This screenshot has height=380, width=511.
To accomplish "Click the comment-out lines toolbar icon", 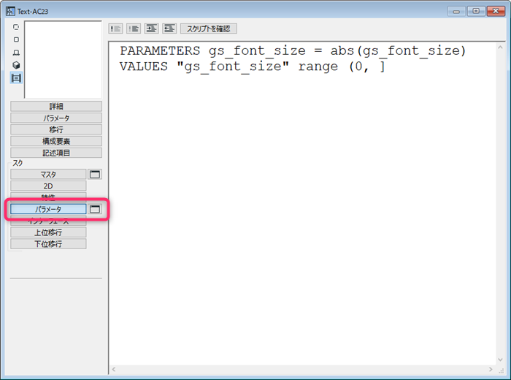I will click(115, 28).
